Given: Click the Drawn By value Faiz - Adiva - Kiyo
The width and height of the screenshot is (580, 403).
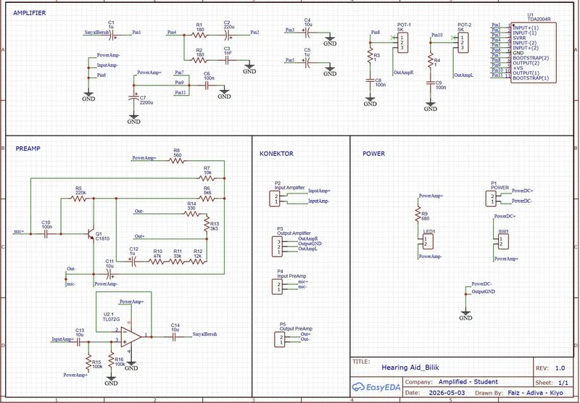Looking at the screenshot, I should point(535,393).
